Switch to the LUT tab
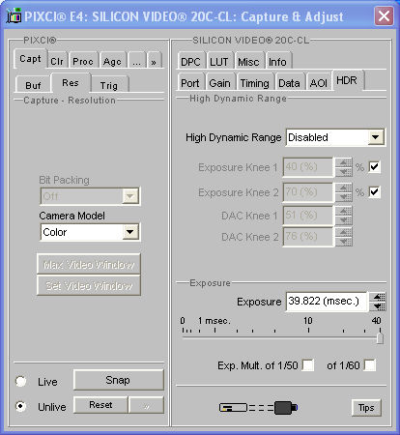The width and height of the screenshot is (400, 435). pos(219,61)
